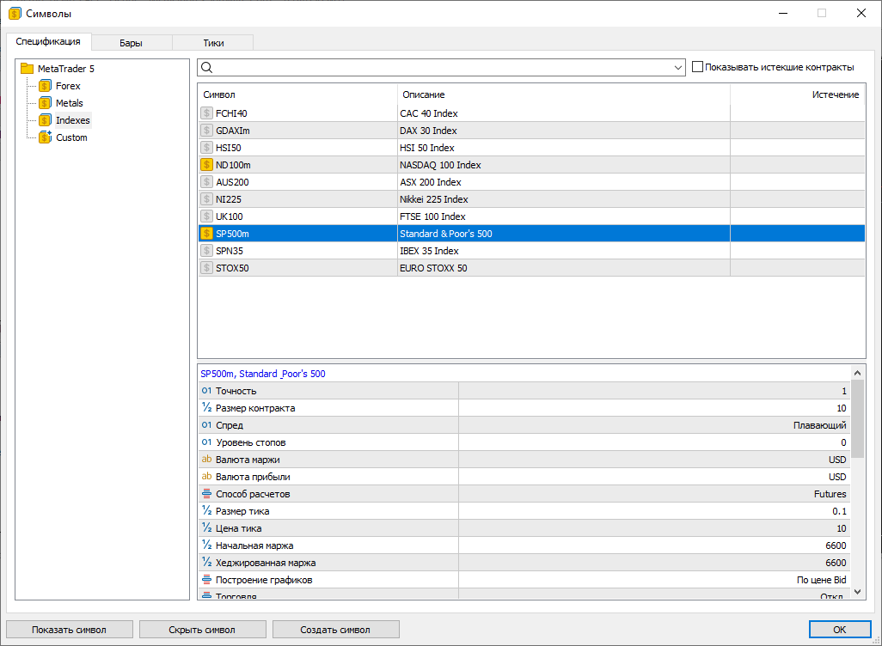Click the NI225 symbol dollar icon
Screen dimensions: 882x646
206,199
